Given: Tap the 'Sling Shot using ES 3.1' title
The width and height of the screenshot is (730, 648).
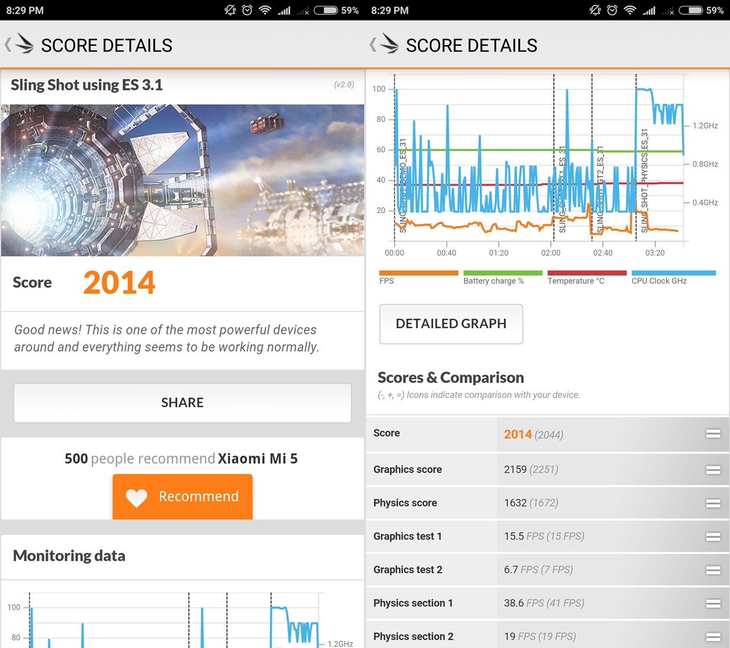Looking at the screenshot, I should click(87, 85).
